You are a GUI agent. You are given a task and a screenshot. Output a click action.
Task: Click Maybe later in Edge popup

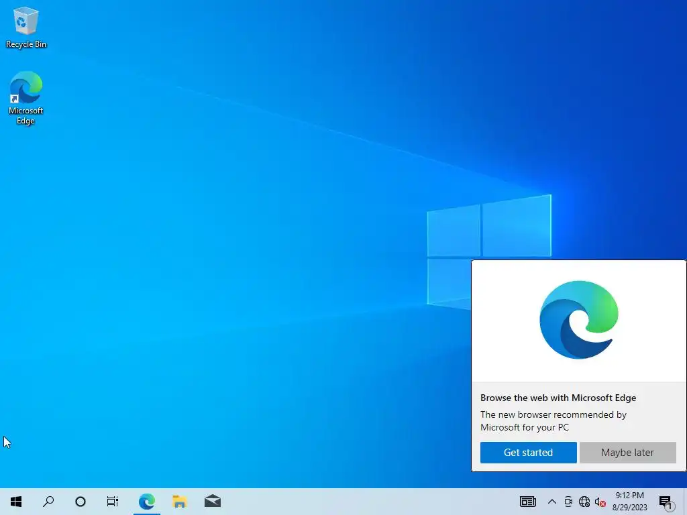627,453
